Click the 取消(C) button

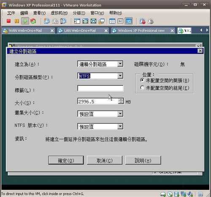(105, 160)
